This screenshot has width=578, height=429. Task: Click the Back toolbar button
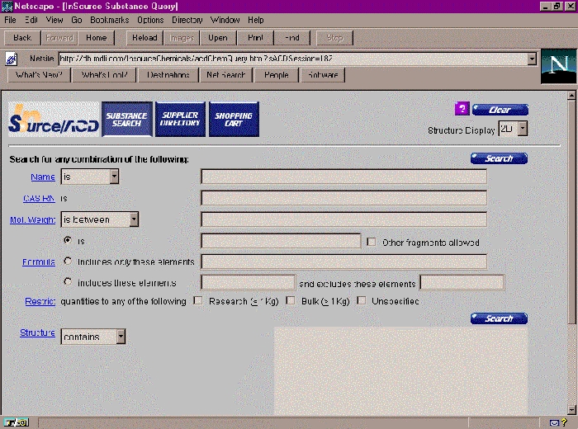[x=22, y=38]
